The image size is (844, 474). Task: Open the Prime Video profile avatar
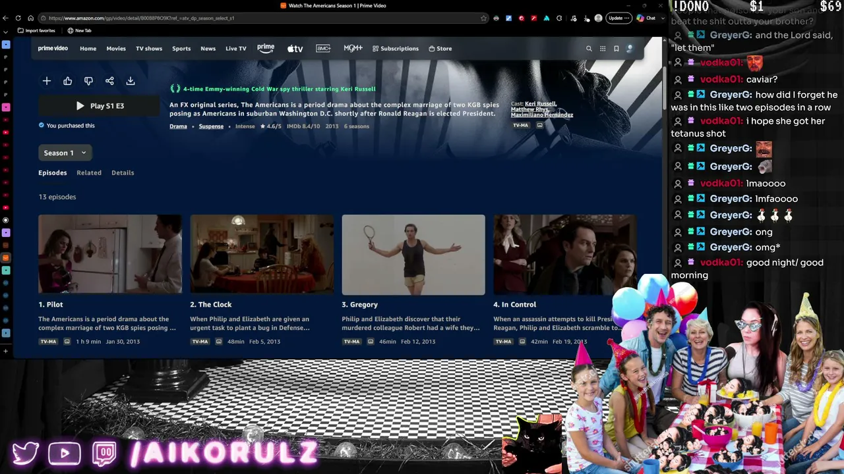pyautogui.click(x=630, y=48)
